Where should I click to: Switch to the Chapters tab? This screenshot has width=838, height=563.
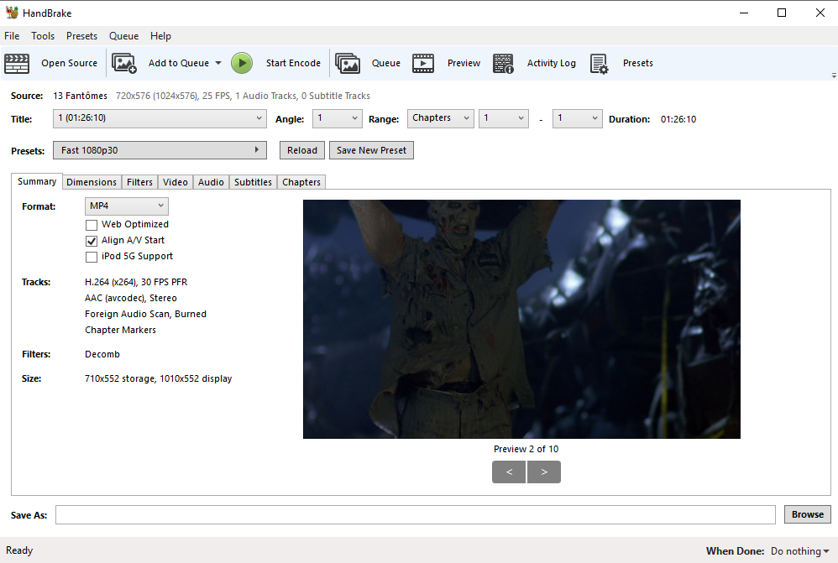point(301,182)
